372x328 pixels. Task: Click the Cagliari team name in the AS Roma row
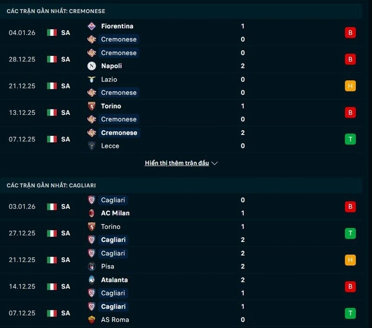point(114,306)
